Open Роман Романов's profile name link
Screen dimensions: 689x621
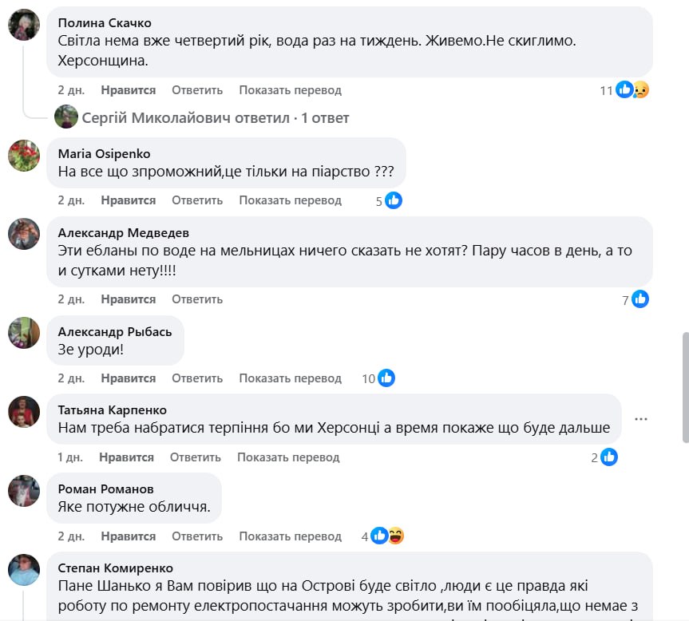[106, 488]
